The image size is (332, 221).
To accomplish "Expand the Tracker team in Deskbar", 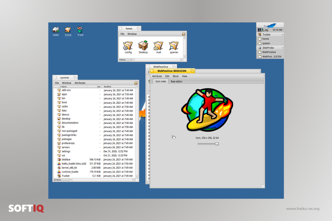I will (282, 35).
